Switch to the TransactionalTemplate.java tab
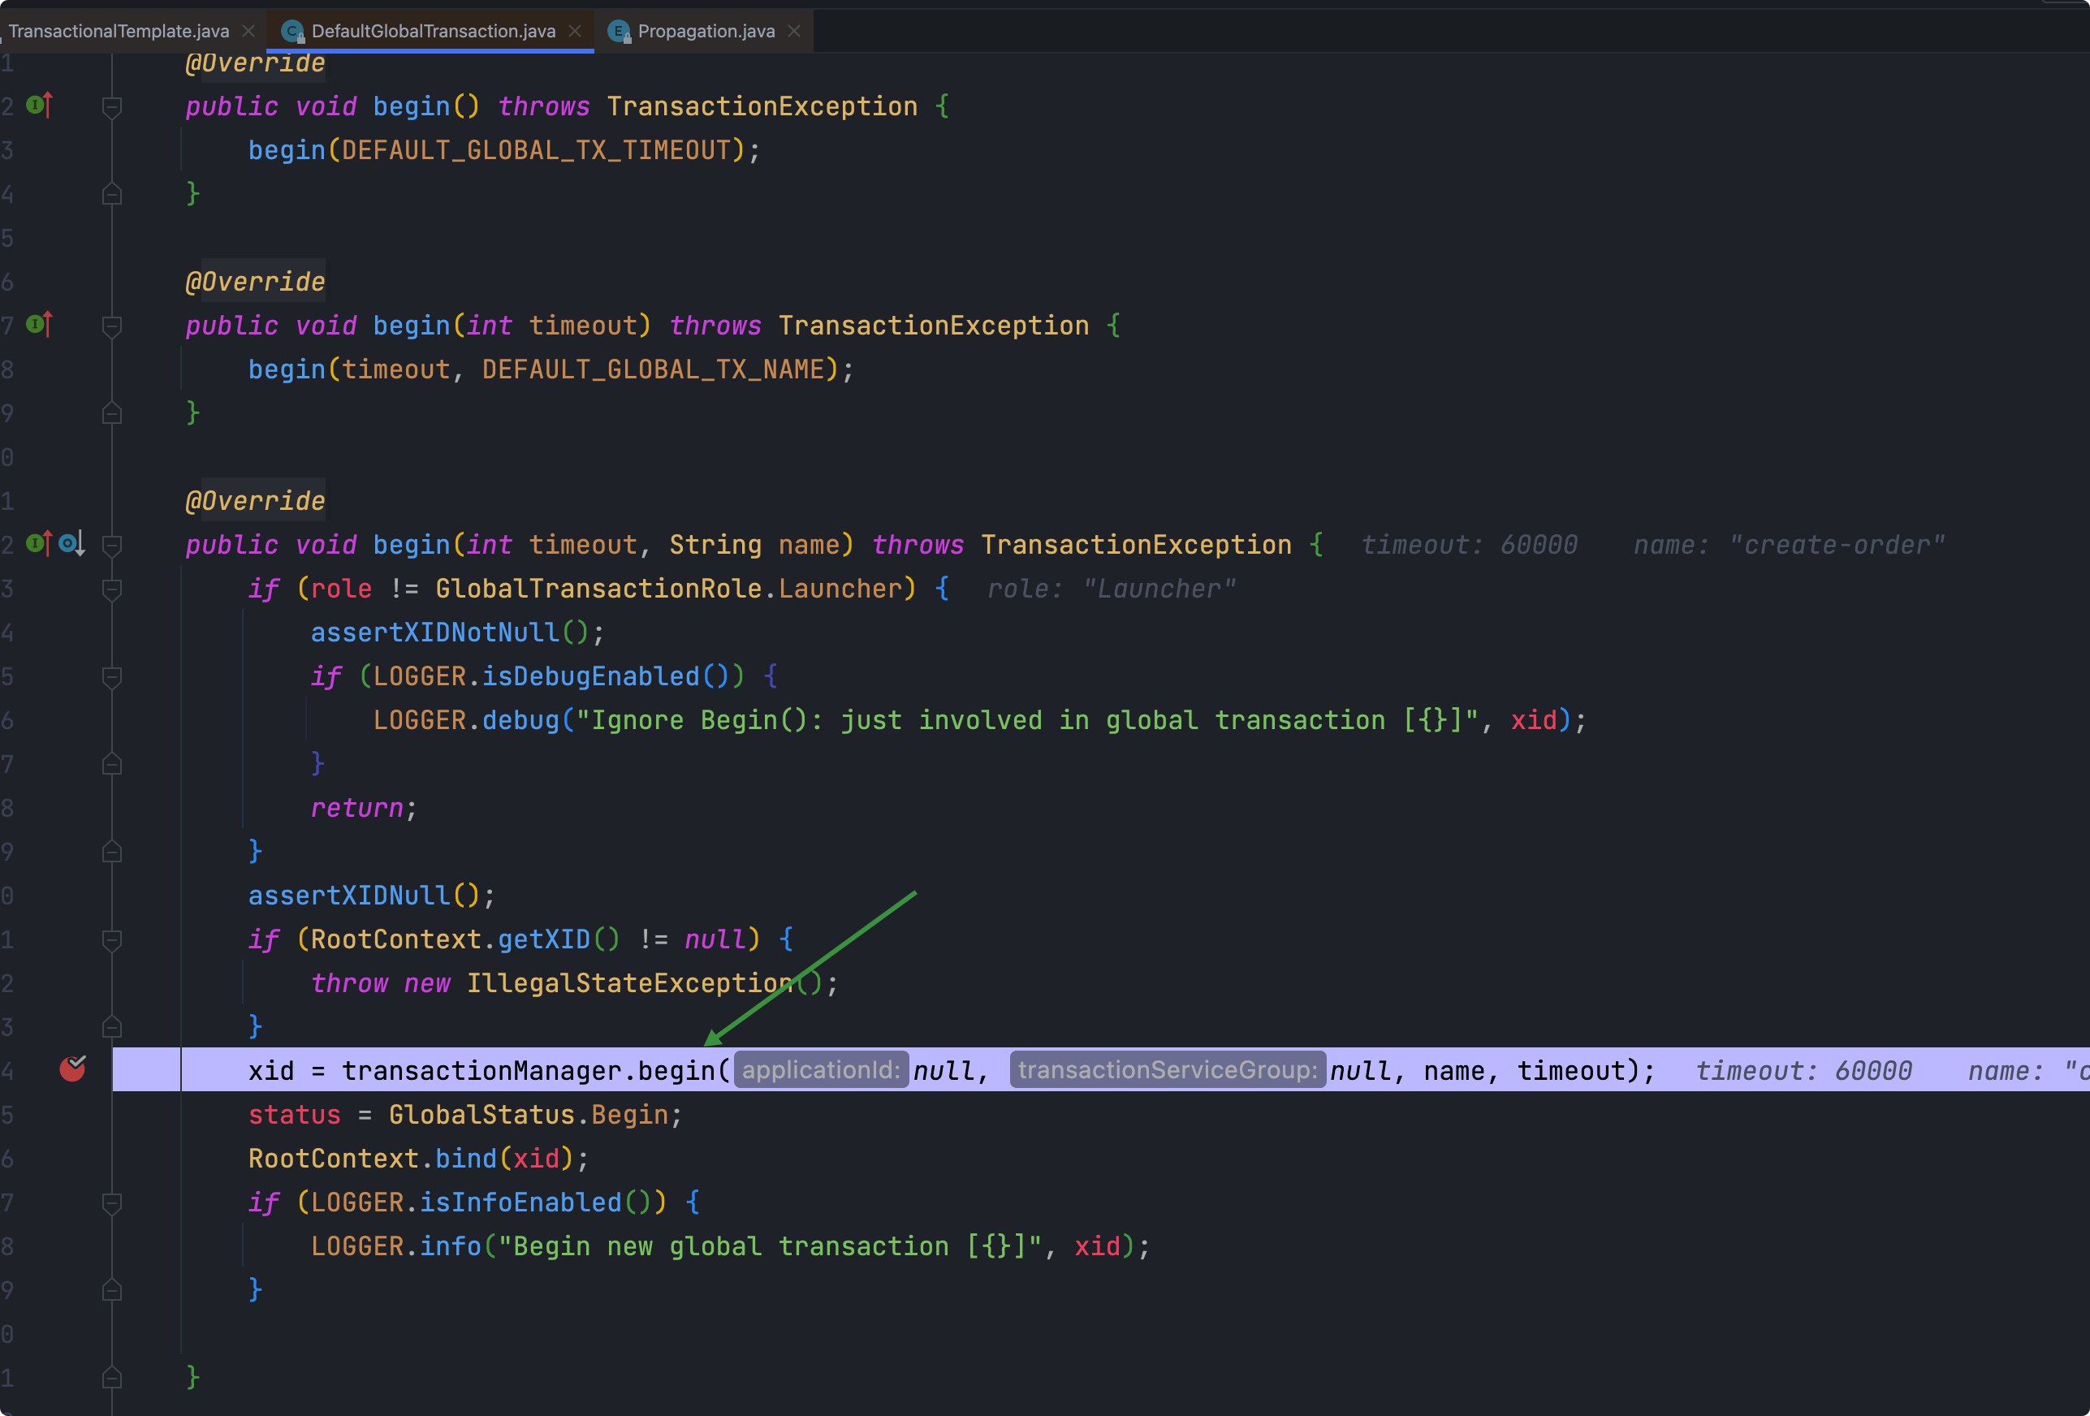 pos(119,32)
